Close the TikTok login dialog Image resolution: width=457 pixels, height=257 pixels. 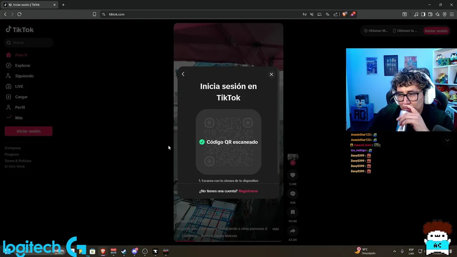click(271, 74)
